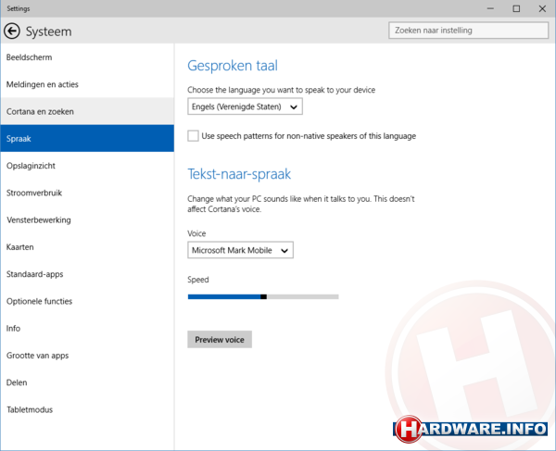Click the Zoeken naar instelling search field
The image size is (556, 451).
pos(468,31)
